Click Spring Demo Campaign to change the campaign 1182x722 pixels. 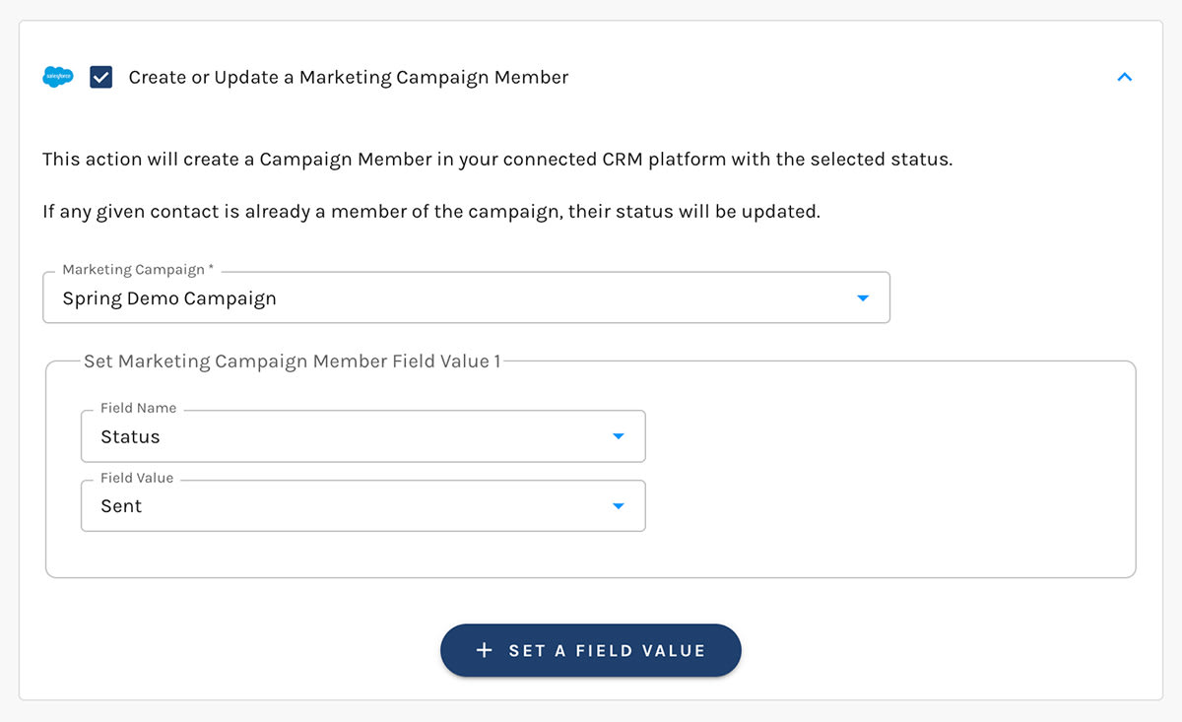[167, 297]
